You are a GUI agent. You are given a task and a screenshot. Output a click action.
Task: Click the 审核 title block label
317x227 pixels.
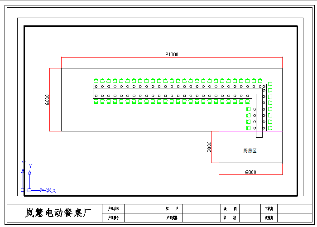coord(230,218)
